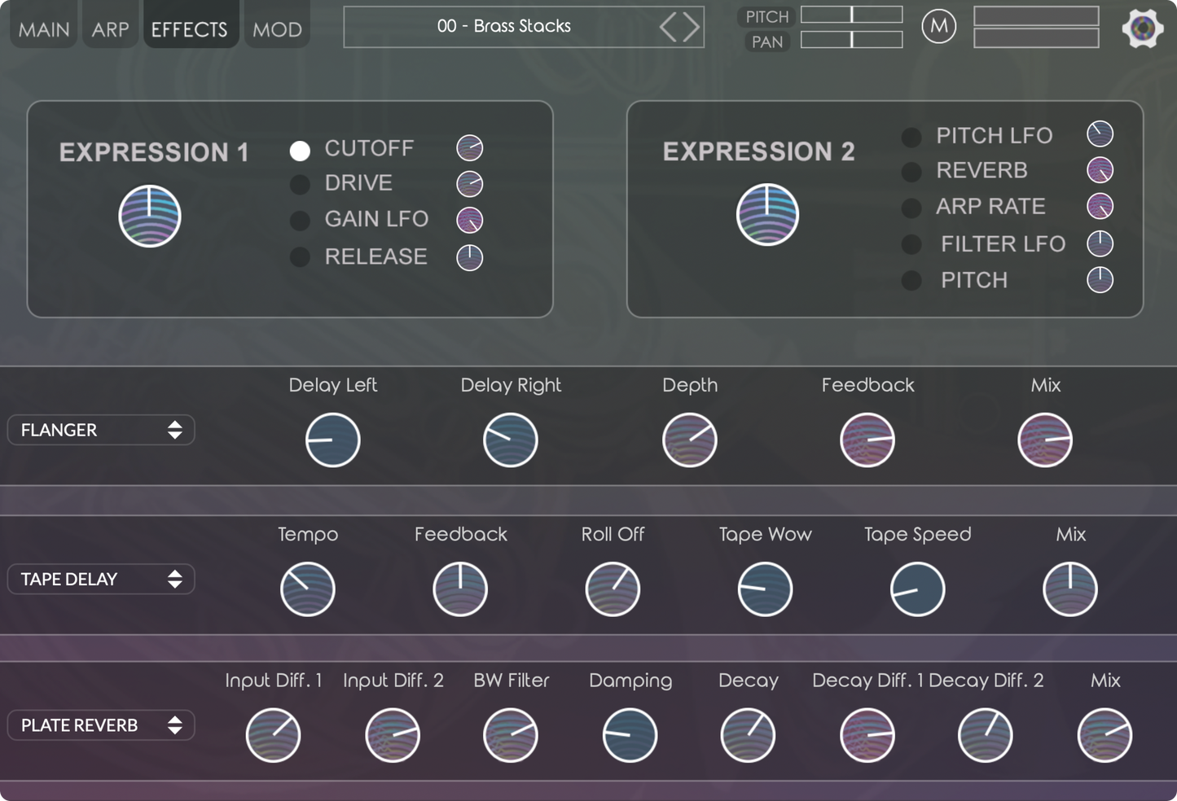Click the Plate Reverb Damping knob

630,735
